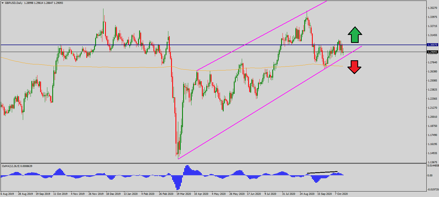The image size is (439, 197).
Task: Click the 1.16195 price axis label
Action: (432, 144)
